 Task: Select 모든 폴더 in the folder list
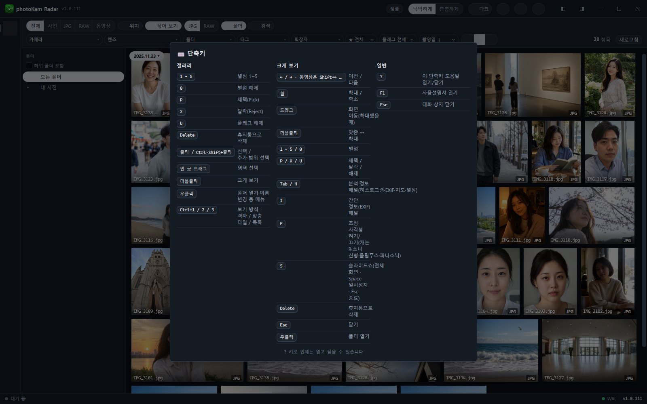coord(73,77)
